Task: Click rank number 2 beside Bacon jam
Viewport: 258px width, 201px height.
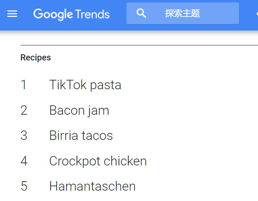Action: tap(24, 110)
